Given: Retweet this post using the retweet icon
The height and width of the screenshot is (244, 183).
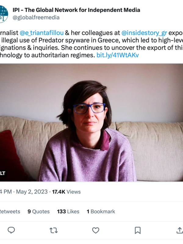Looking at the screenshot, I should coord(54,230).
